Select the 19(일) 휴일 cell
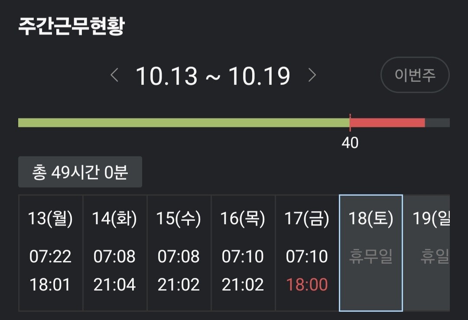Image resolution: width=468 pixels, height=320 pixels. tap(429, 253)
